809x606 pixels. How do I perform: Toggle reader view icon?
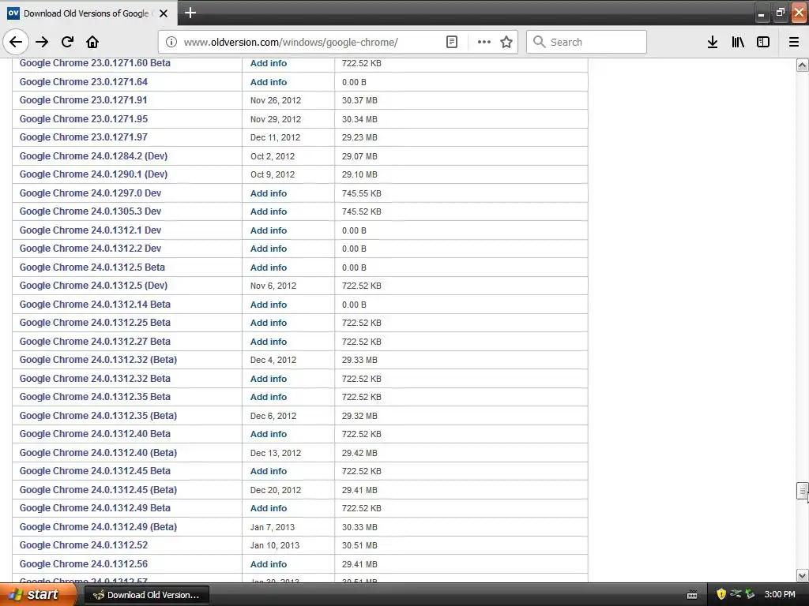(x=451, y=42)
